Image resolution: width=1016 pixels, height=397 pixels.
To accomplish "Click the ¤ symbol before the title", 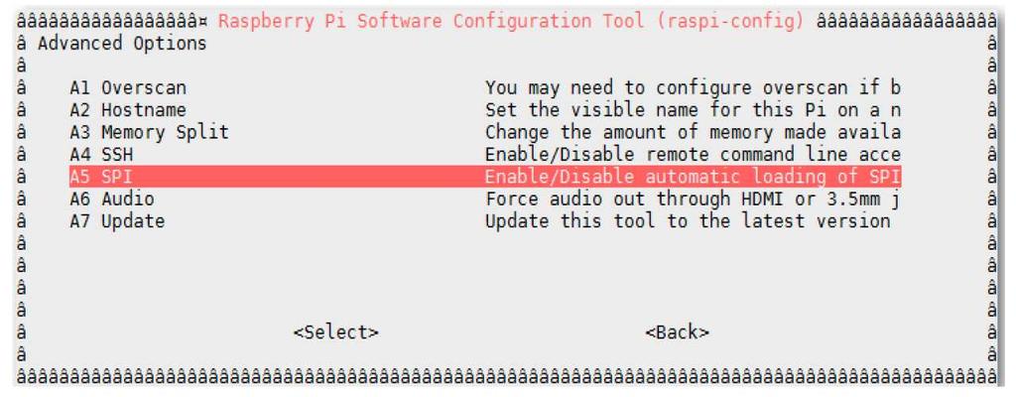I will [203, 22].
